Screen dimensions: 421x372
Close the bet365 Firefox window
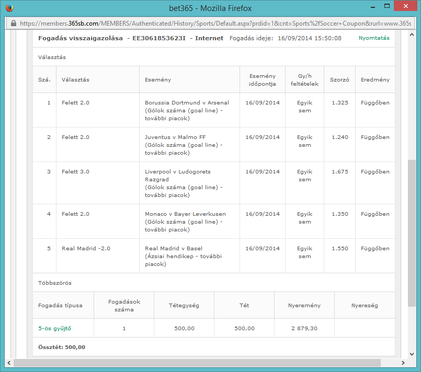pyautogui.click(x=406, y=6)
